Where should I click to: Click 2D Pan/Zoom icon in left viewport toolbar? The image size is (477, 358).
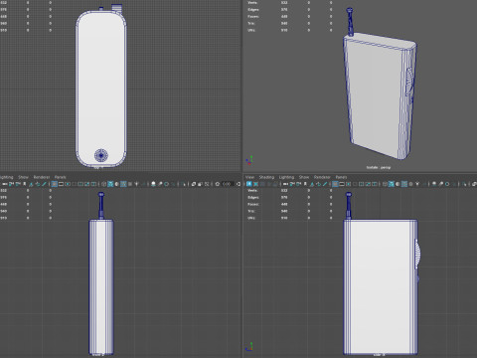point(38,184)
